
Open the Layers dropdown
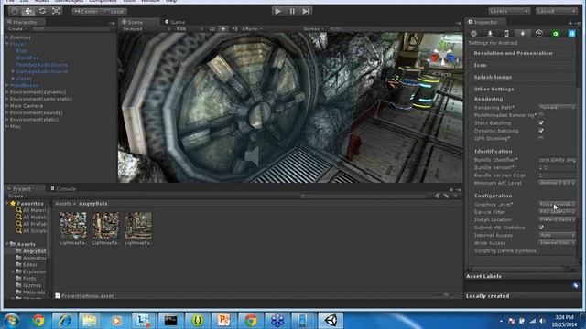[509, 11]
